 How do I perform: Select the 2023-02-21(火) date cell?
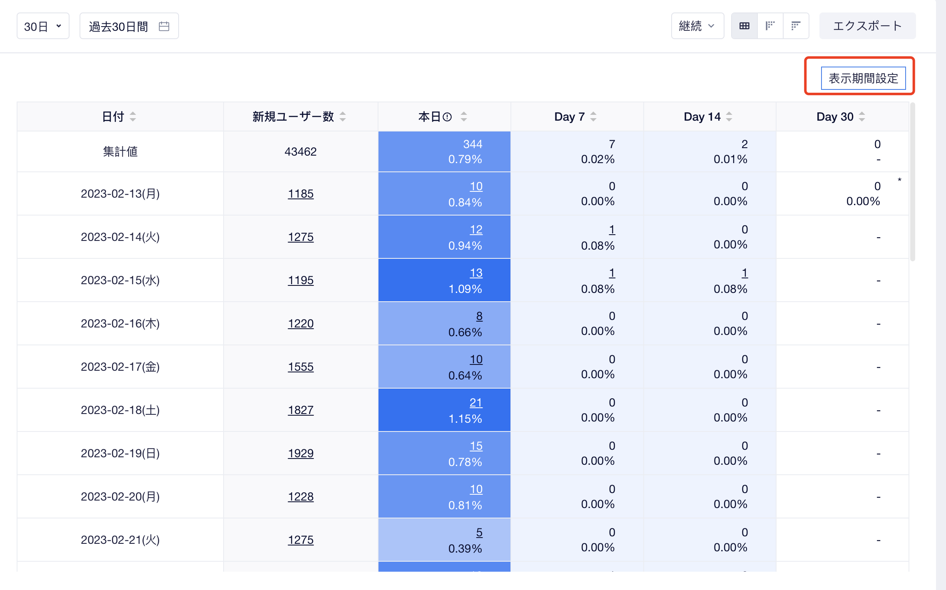point(120,540)
